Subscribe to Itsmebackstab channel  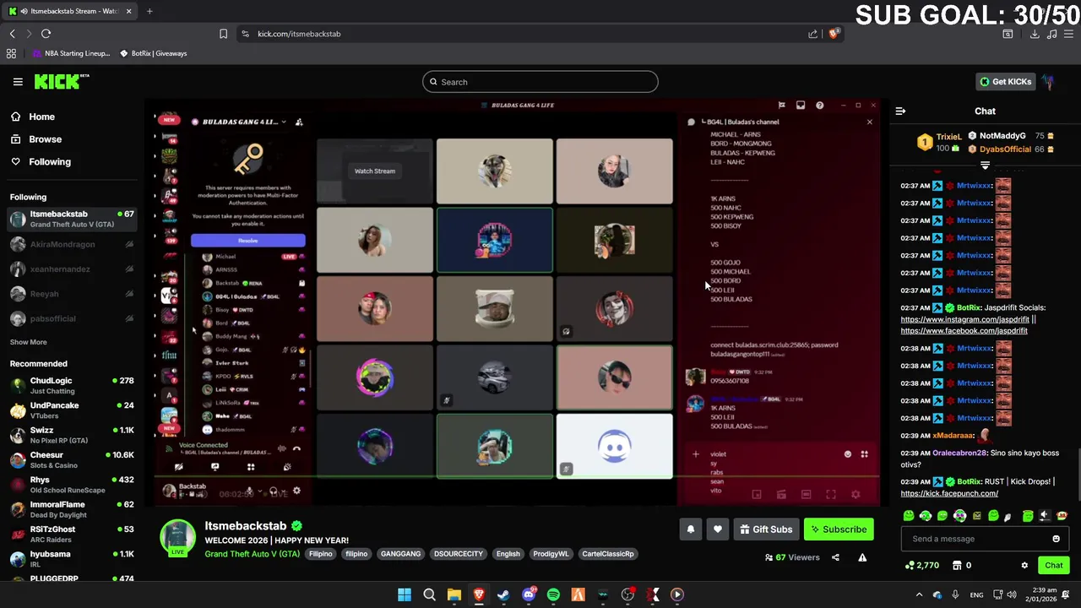(x=839, y=529)
